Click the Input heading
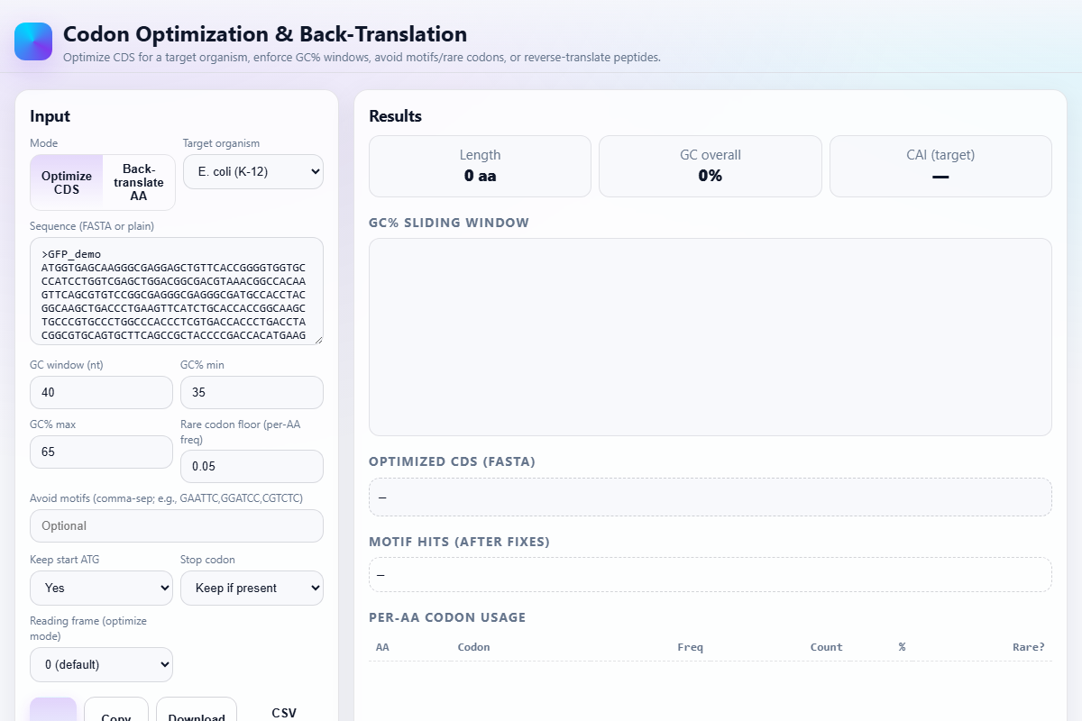Screen dimensions: 1082x721 (50, 116)
